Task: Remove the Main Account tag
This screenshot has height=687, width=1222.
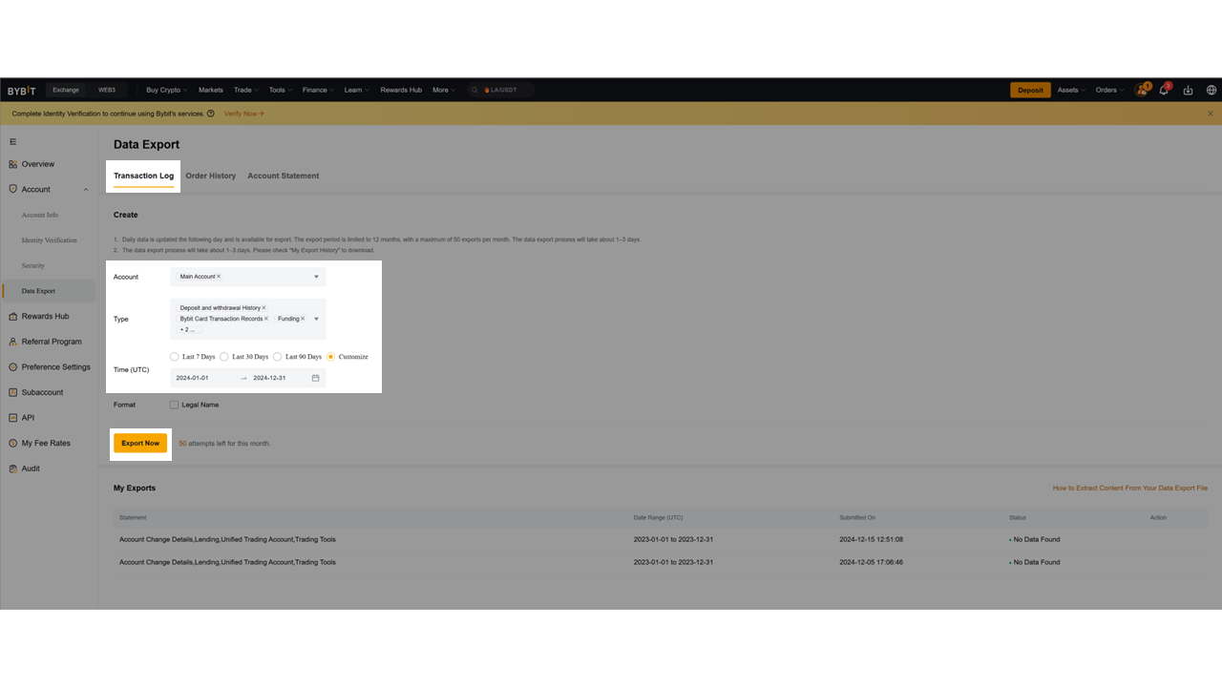Action: pos(219,277)
